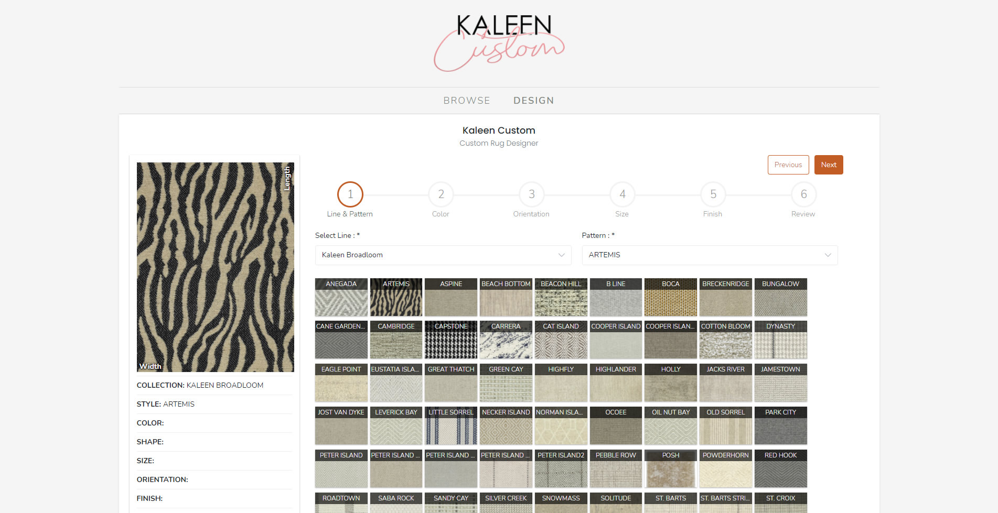Select the JOST VAN DYKE swatch
The height and width of the screenshot is (513, 998).
341,425
